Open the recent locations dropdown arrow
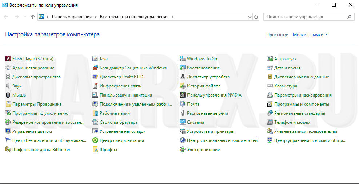Screen dimensions: 359x184 tap(25, 17)
